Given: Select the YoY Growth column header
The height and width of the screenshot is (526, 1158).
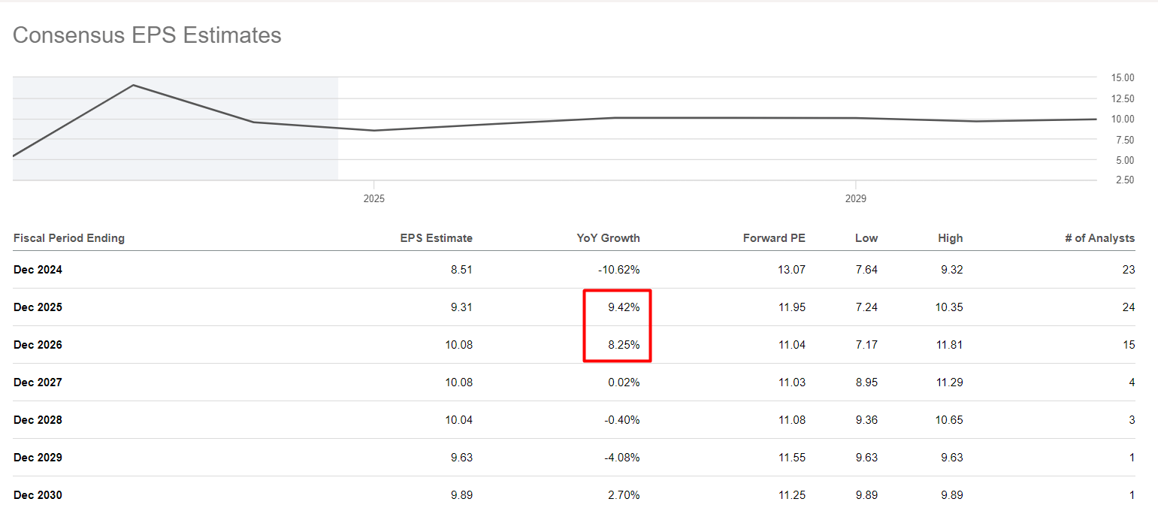Looking at the screenshot, I should (x=608, y=238).
